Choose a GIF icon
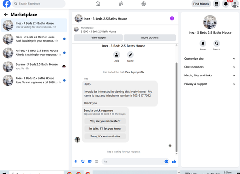 click(x=96, y=162)
